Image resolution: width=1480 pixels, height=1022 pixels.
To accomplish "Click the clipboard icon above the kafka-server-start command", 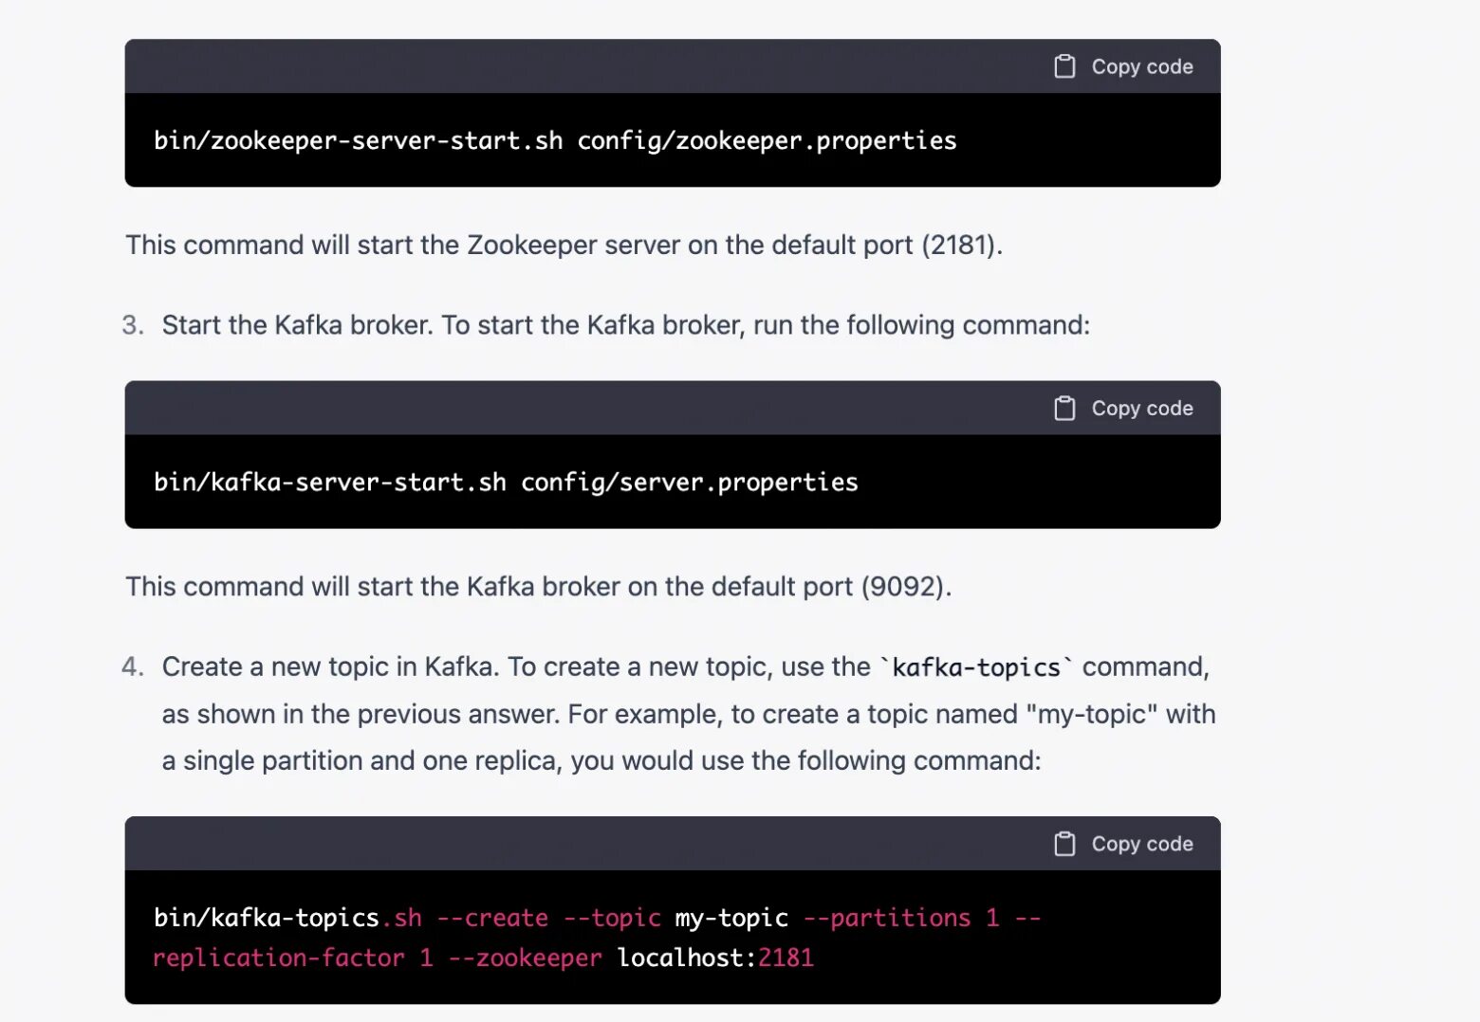I will click(1064, 408).
